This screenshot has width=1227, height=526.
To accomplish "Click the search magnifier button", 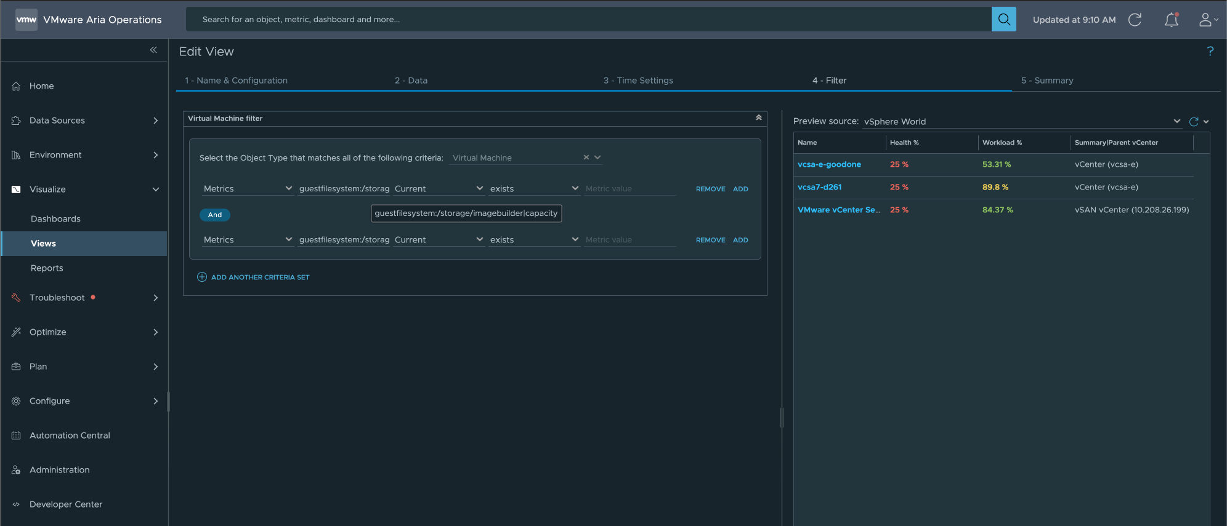I will 1003,19.
